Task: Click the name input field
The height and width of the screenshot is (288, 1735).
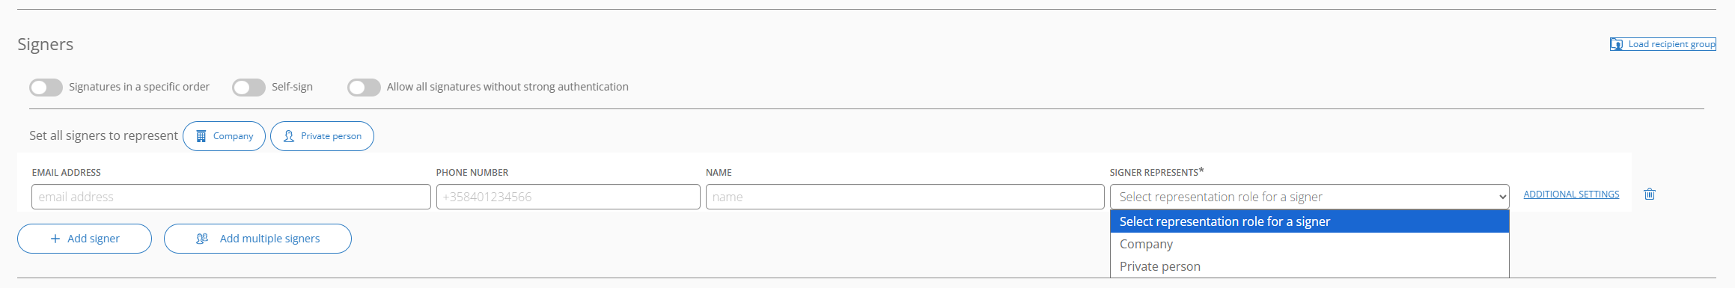Action: tap(905, 197)
